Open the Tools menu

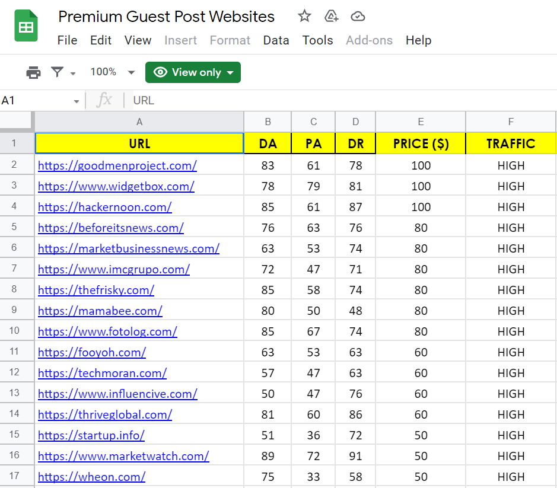(317, 40)
